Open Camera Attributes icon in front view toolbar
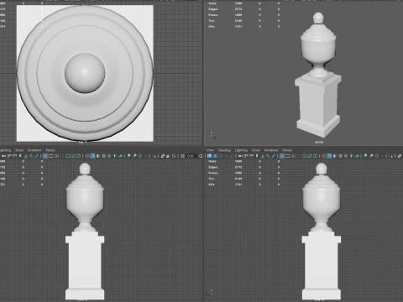This screenshot has height=302, width=403. 14,156
